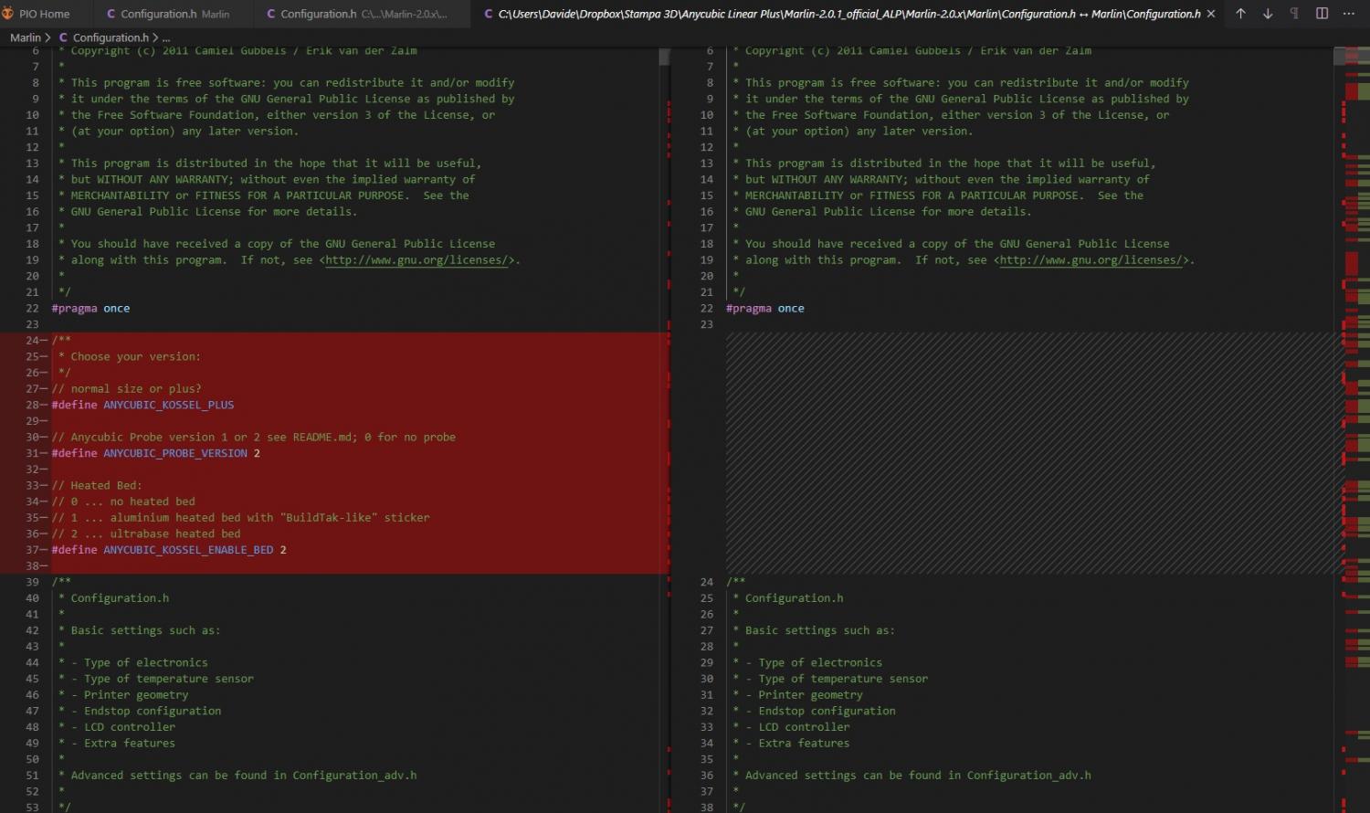This screenshot has height=813, width=1370.
Task: Click the left pane vertical scrollbar thumb
Action: click(x=664, y=57)
